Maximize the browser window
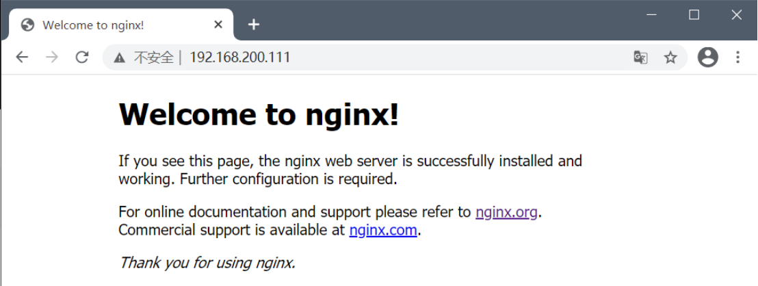The height and width of the screenshot is (286, 758). coord(694,15)
